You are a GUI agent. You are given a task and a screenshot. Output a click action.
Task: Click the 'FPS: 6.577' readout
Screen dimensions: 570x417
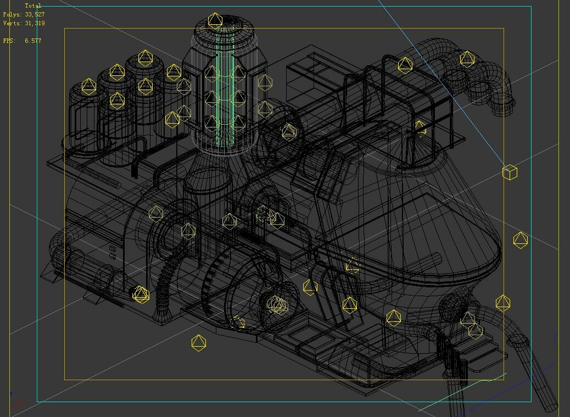point(22,41)
